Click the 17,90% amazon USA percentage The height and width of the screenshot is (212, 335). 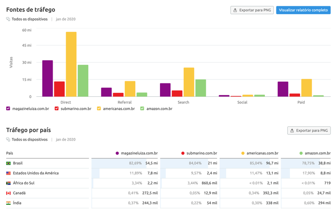click(309, 173)
